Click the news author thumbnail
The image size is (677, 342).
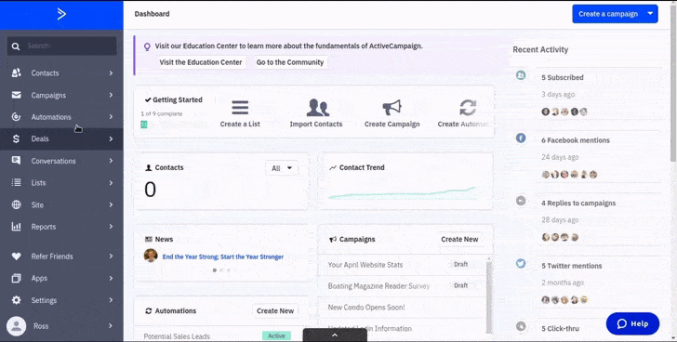click(151, 256)
